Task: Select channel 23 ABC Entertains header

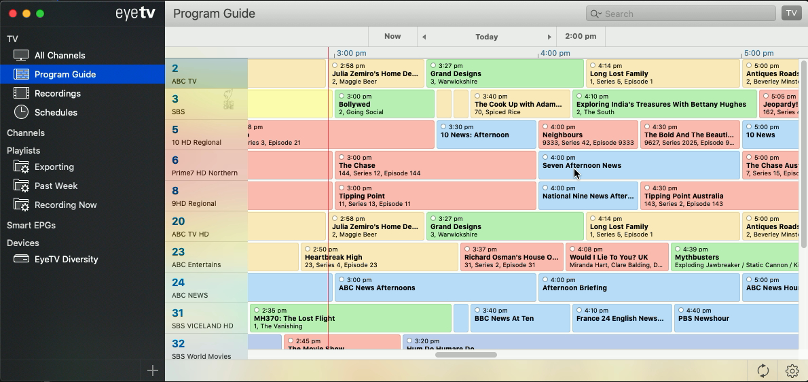Action: click(206, 257)
